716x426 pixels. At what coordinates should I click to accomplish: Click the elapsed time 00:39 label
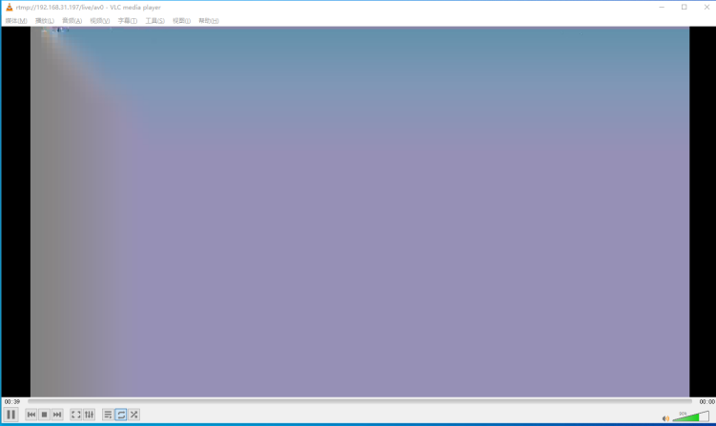point(12,402)
